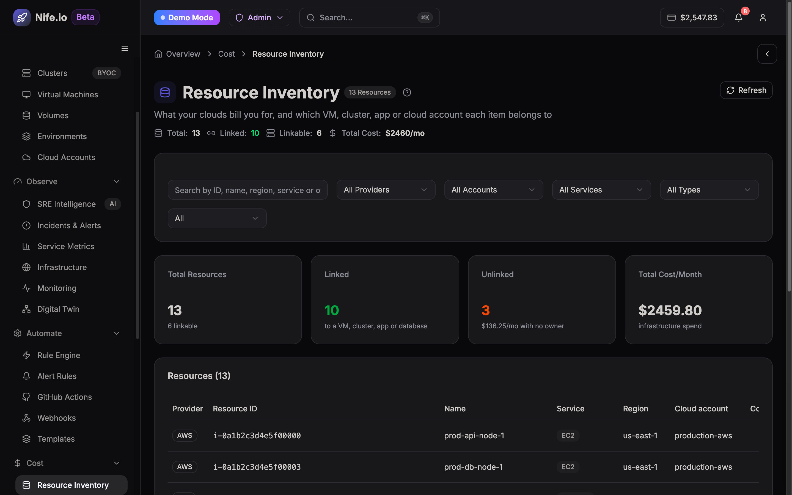The width and height of the screenshot is (792, 495).
Task: Click the Service Metrics chart icon
Action: [26, 246]
